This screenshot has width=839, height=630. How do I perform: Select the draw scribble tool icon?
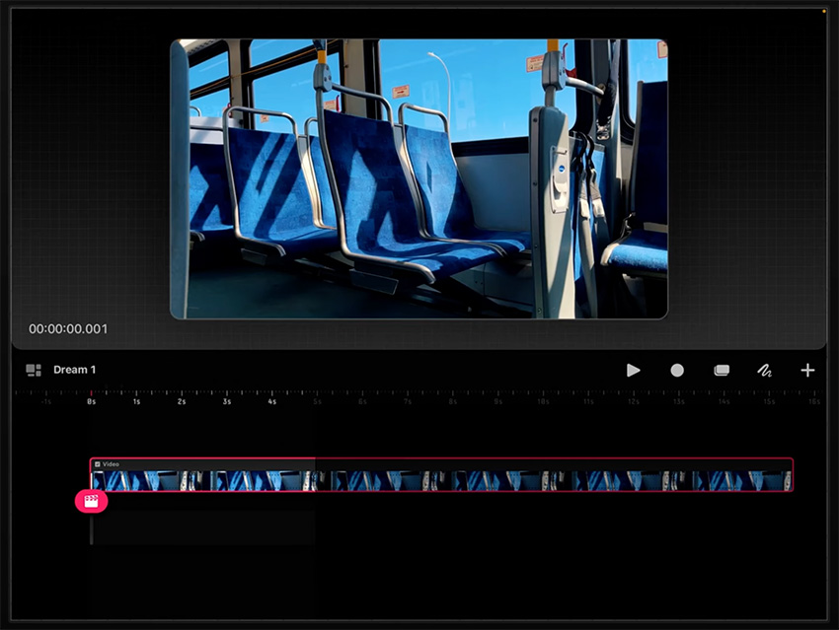click(764, 371)
